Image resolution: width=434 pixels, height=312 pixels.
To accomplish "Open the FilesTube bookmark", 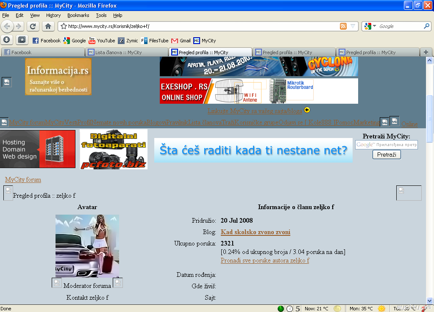I will [x=155, y=41].
